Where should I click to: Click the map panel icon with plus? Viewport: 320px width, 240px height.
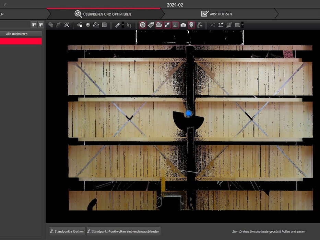click(34, 25)
